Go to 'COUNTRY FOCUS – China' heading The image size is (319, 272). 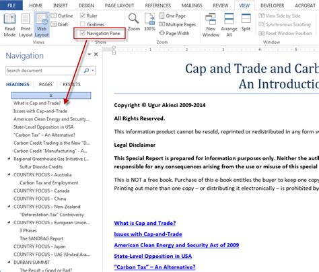coord(40,199)
